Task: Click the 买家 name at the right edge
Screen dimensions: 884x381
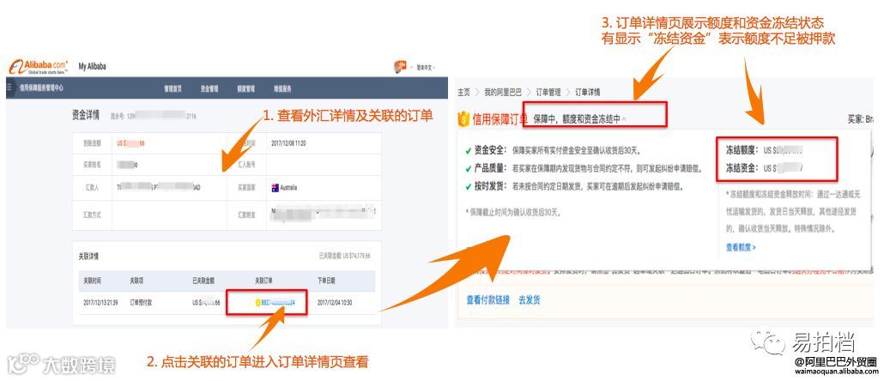Action: (860, 119)
